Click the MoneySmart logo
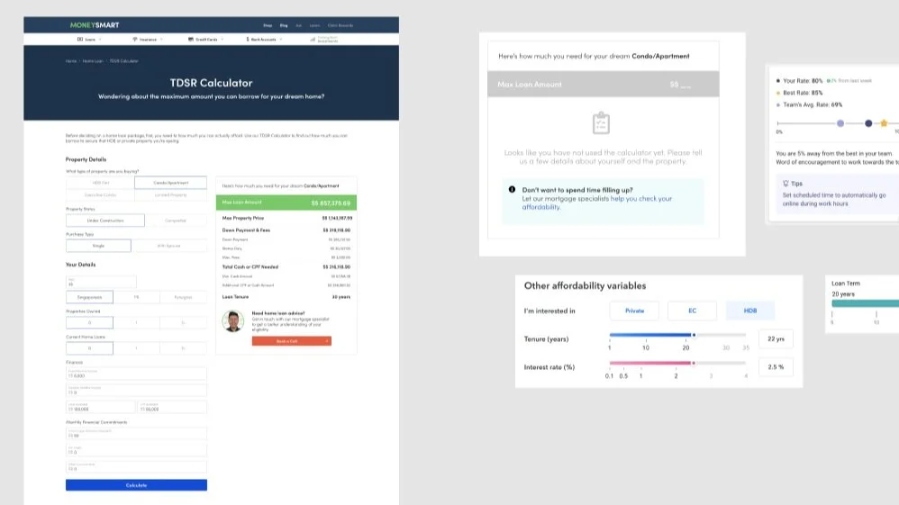 coord(95,25)
